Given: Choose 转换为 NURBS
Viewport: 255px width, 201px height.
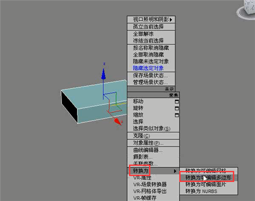Looking at the screenshot, I should [209, 191].
